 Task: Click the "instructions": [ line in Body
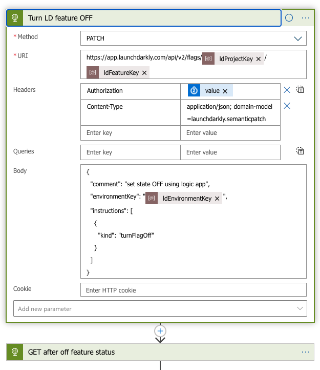click(x=112, y=211)
